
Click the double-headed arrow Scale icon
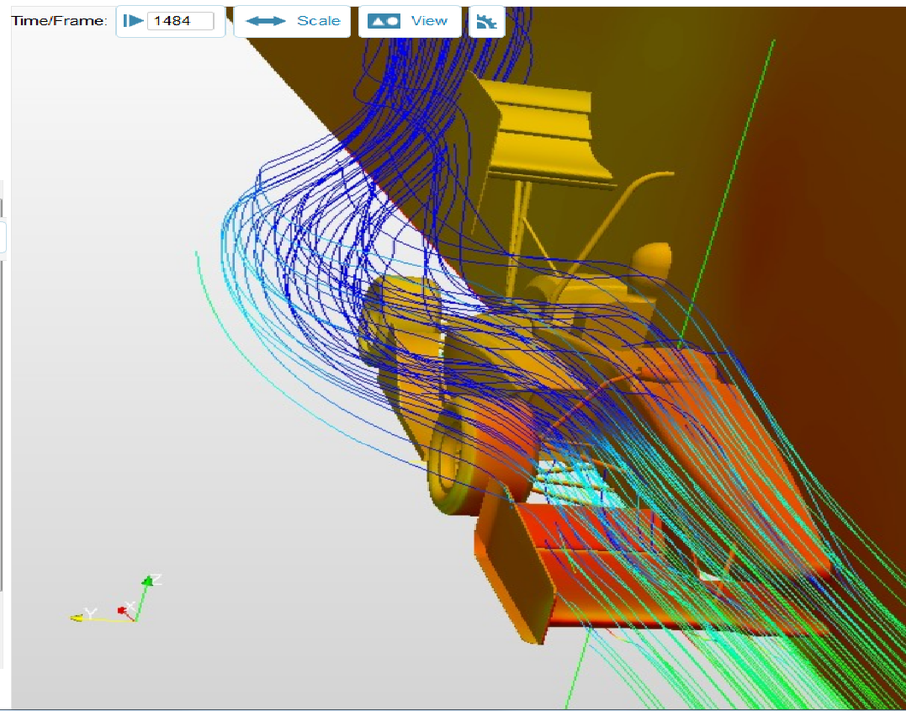coord(266,21)
